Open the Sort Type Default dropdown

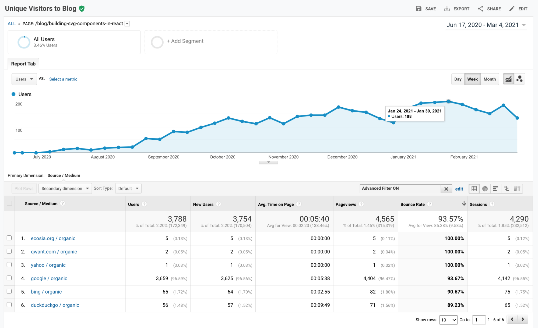point(128,188)
